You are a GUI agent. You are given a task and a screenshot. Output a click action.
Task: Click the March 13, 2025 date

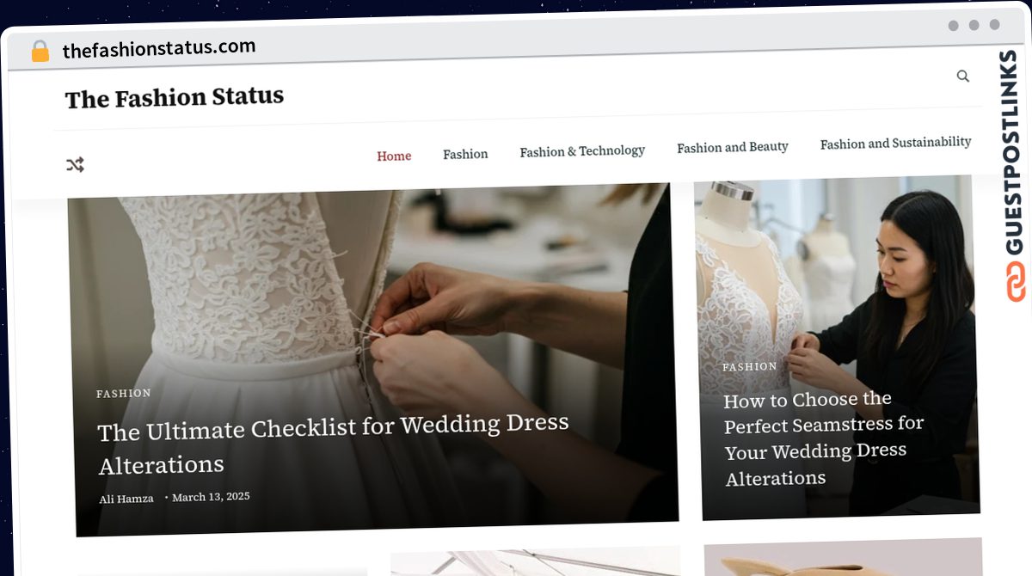pos(211,497)
